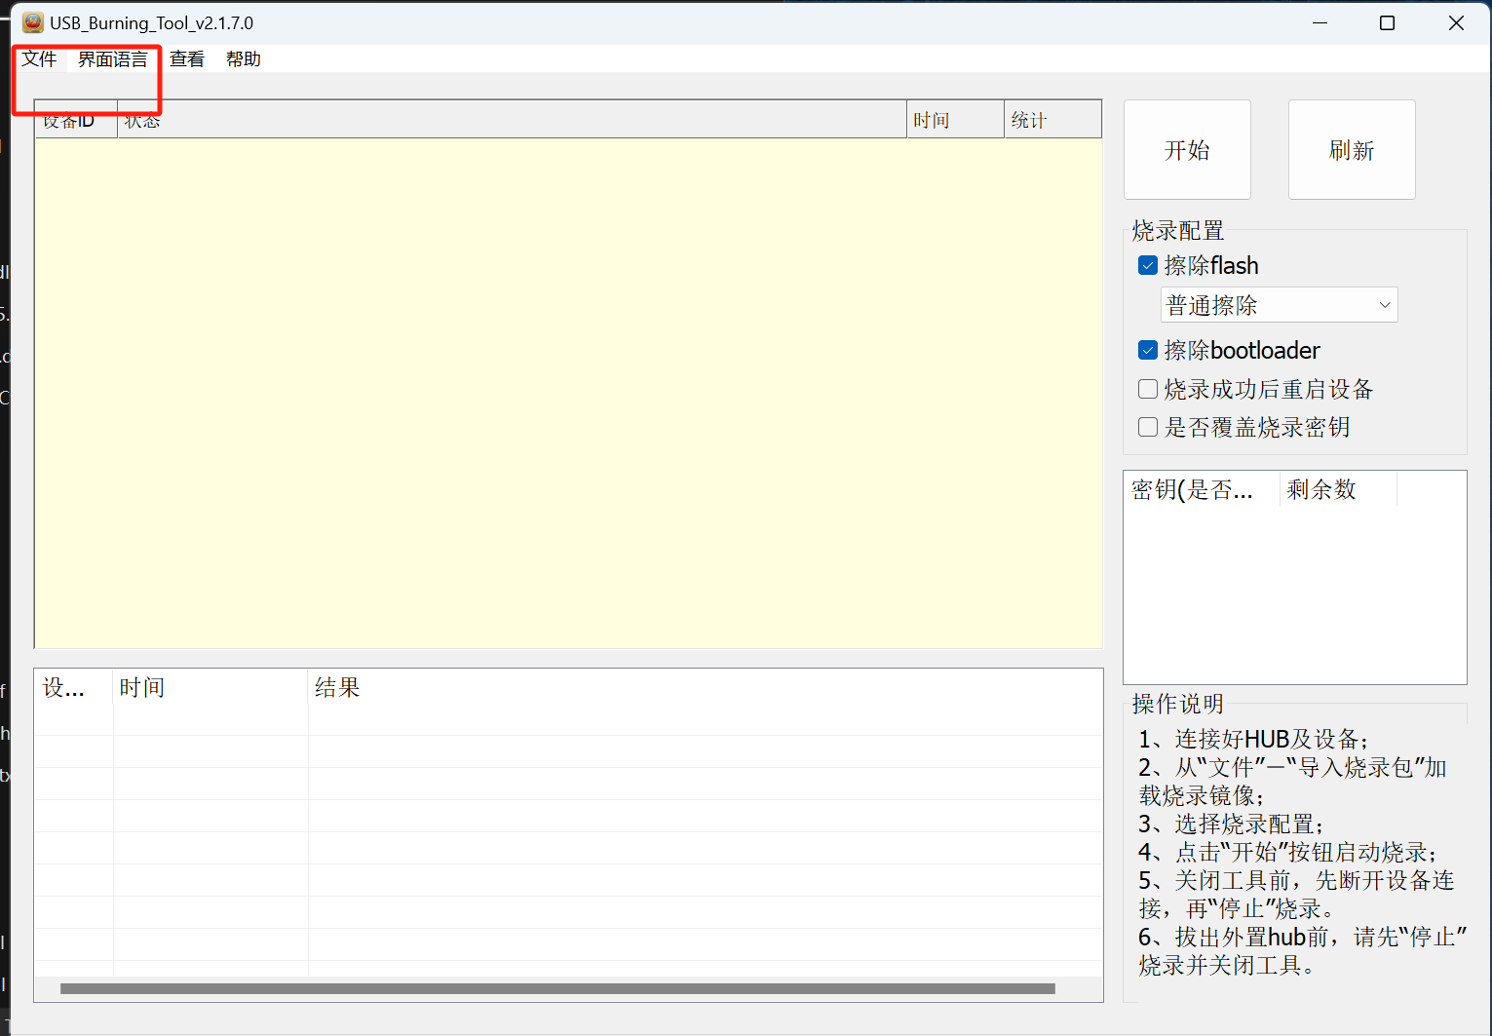Open the 查看 menu
This screenshot has width=1492, height=1036.
[186, 59]
